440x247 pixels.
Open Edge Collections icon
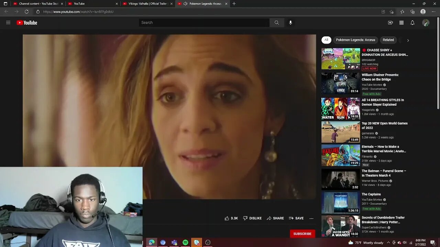tap(412, 12)
